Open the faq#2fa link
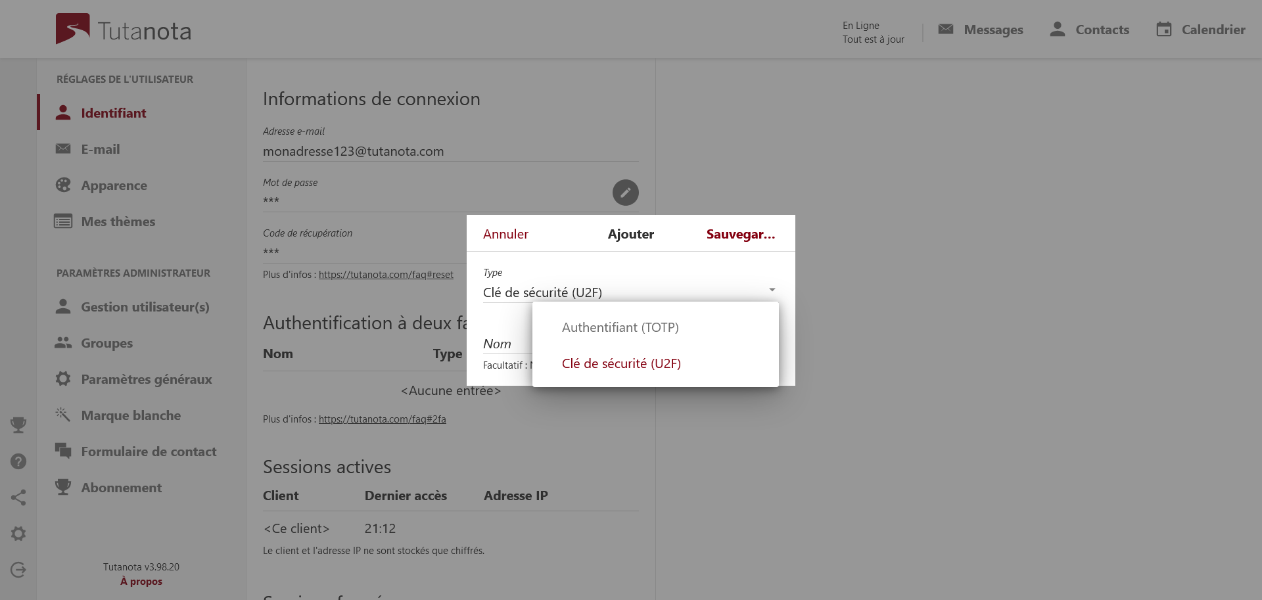The height and width of the screenshot is (600, 1262). click(382, 419)
